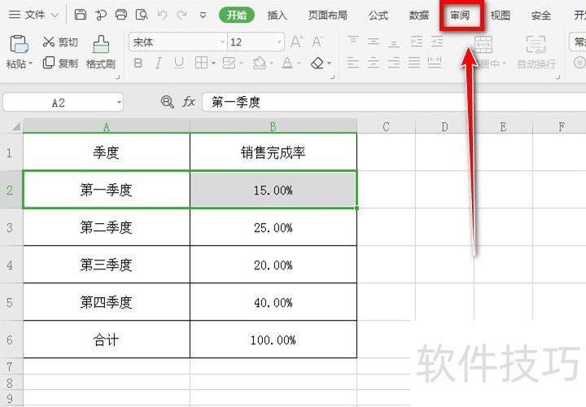Select cell containing 销售完成率

pyautogui.click(x=273, y=152)
